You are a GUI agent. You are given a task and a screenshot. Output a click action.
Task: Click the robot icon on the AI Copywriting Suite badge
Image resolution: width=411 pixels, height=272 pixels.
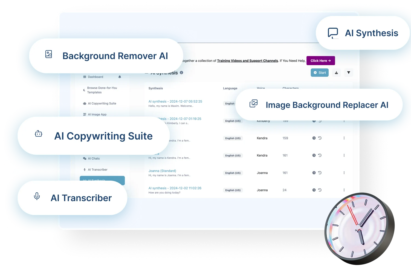pyautogui.click(x=39, y=134)
